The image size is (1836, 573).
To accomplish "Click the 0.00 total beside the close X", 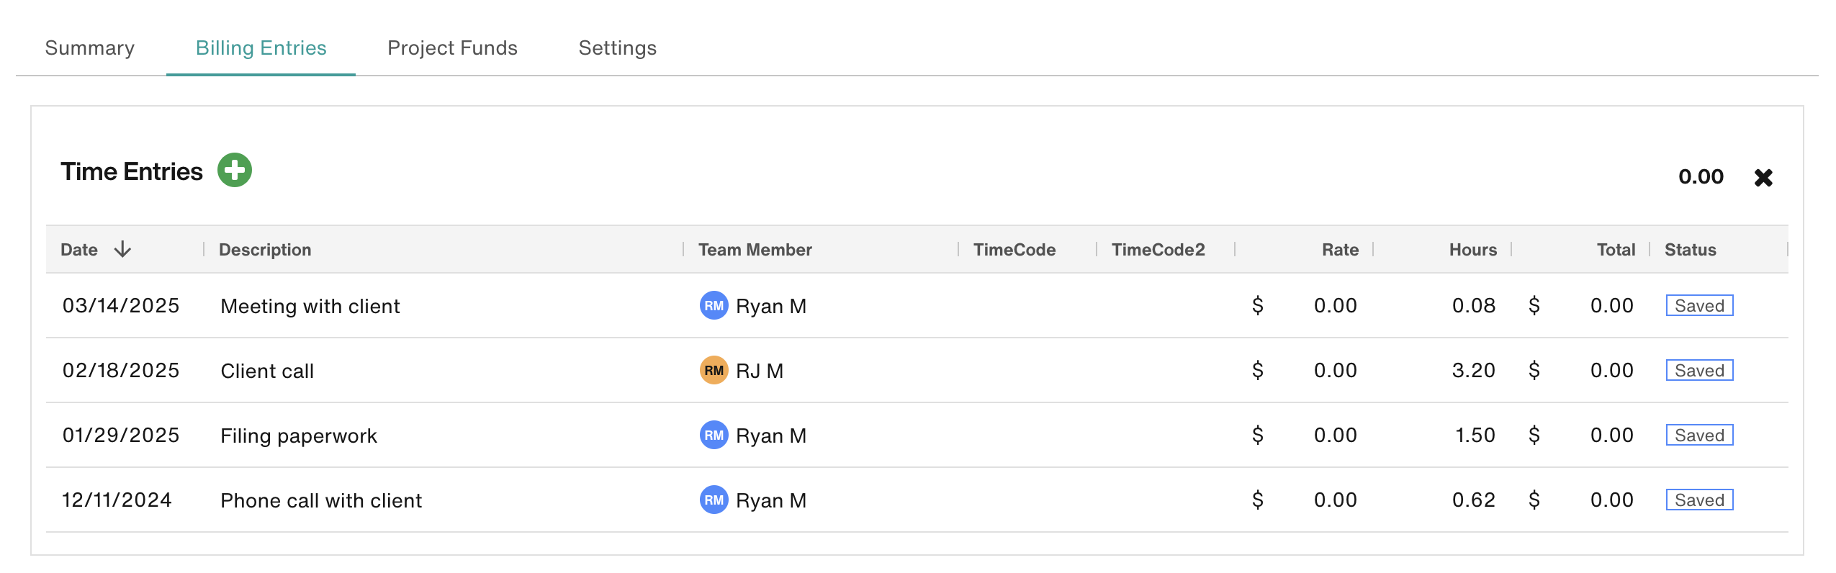I will point(1701,176).
